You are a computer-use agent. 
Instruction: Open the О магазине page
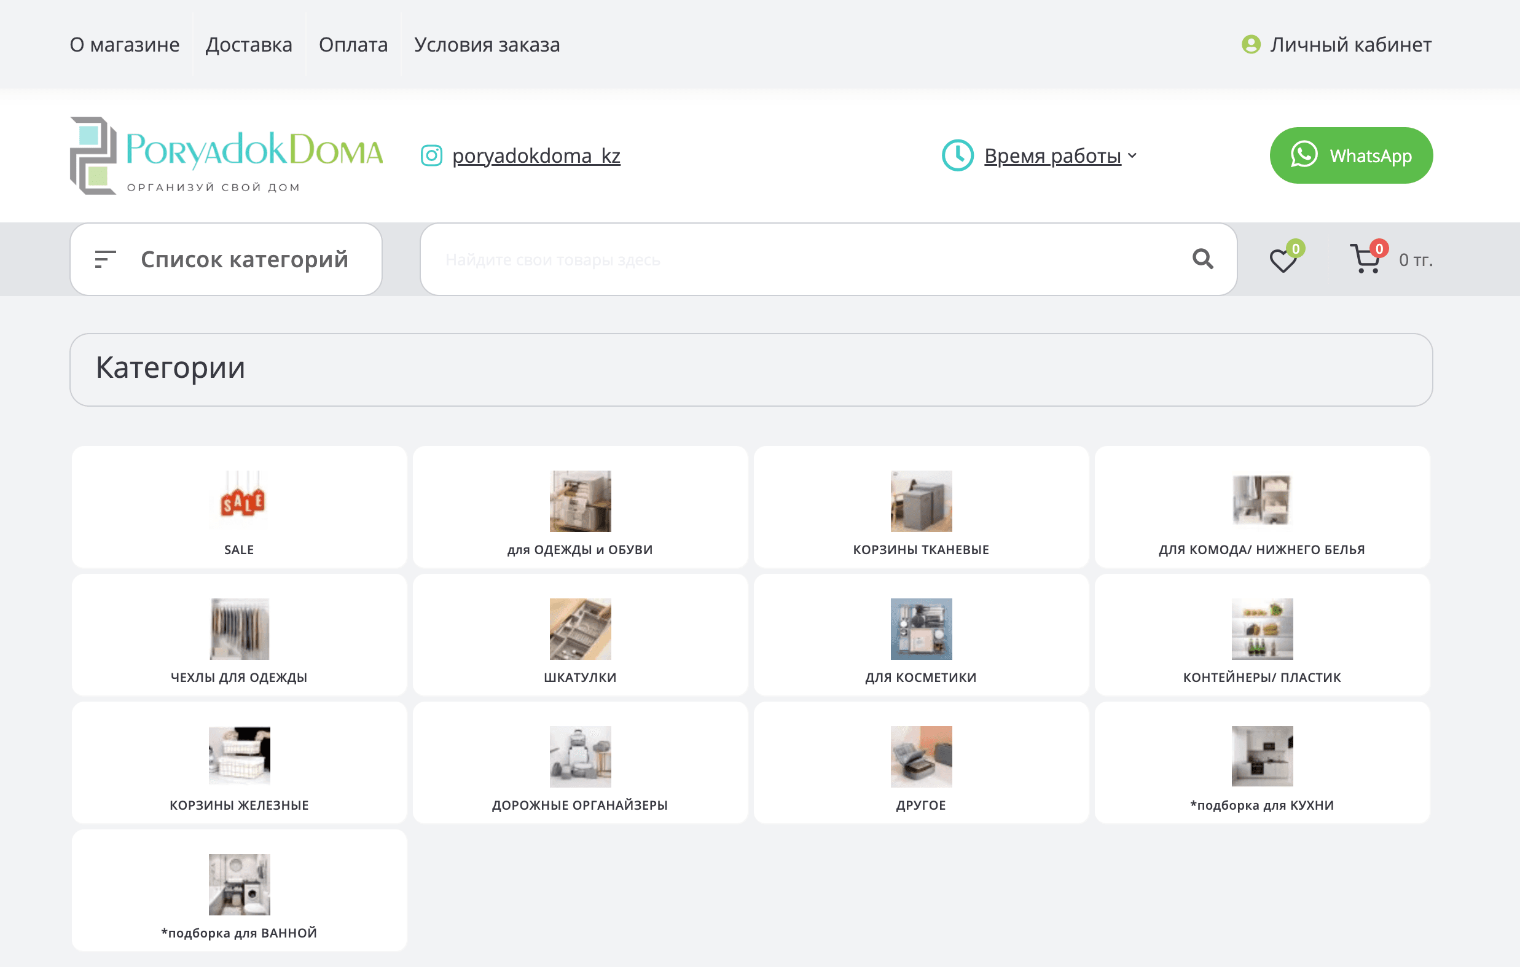point(124,45)
